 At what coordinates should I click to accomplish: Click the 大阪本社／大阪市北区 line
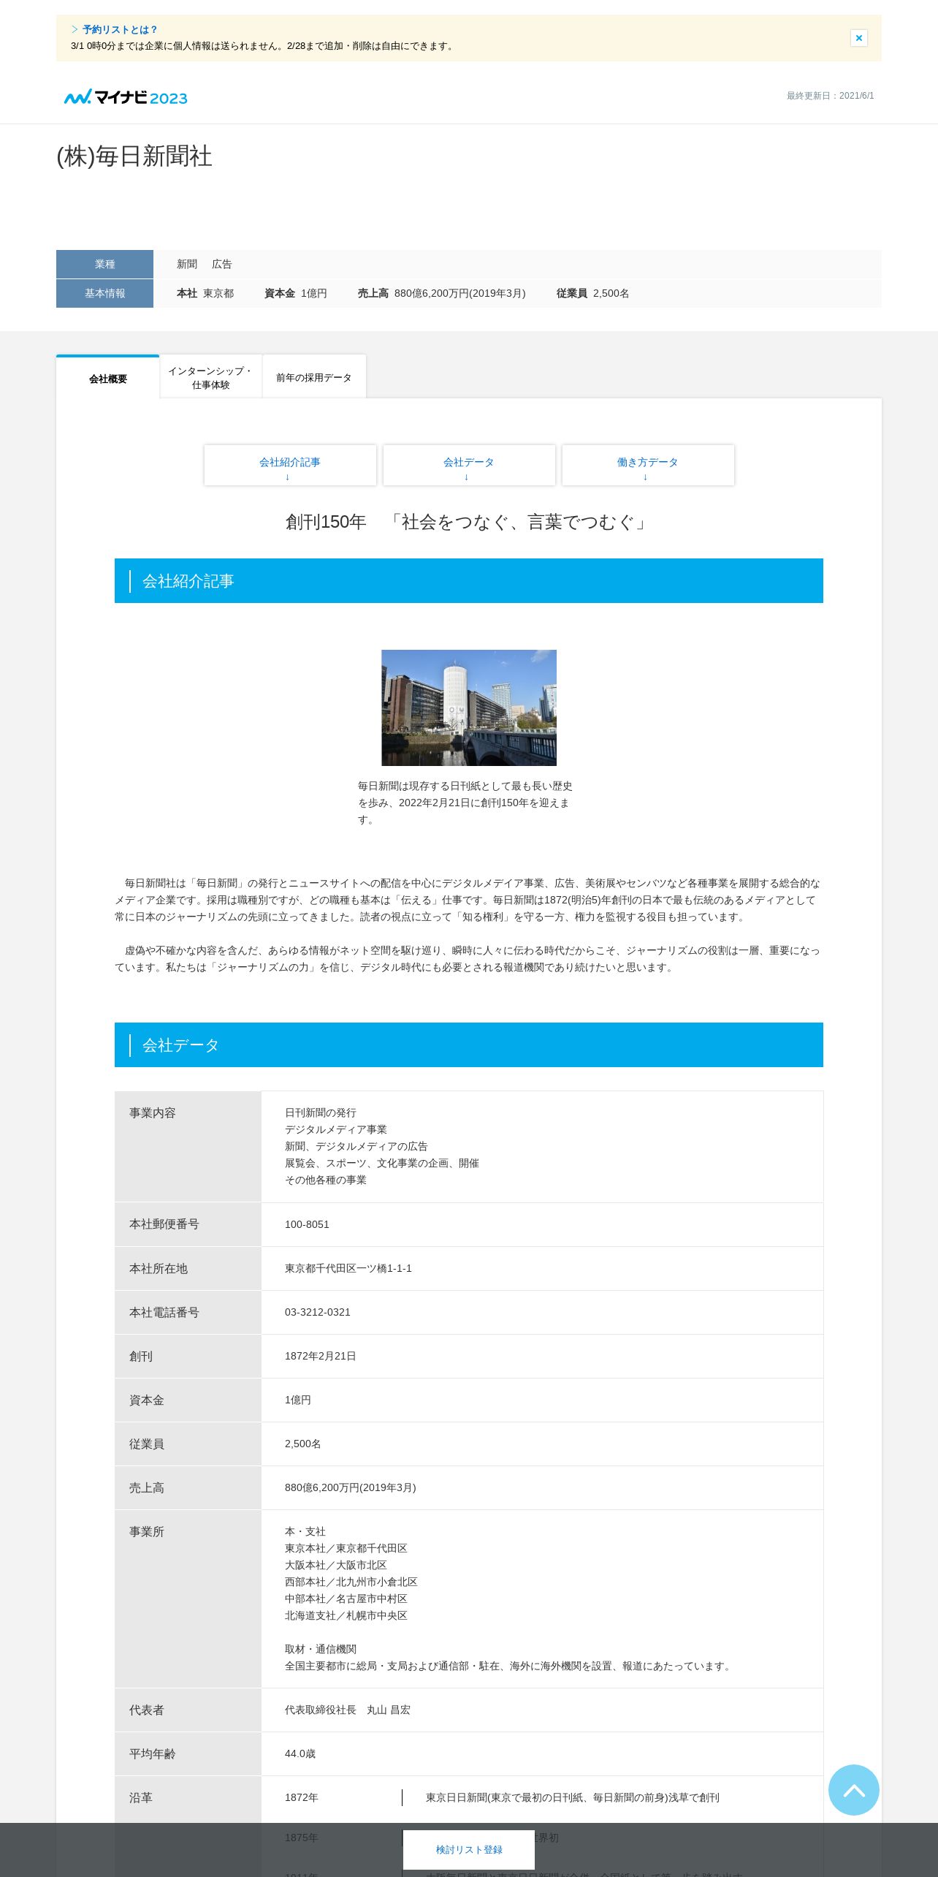click(336, 1565)
